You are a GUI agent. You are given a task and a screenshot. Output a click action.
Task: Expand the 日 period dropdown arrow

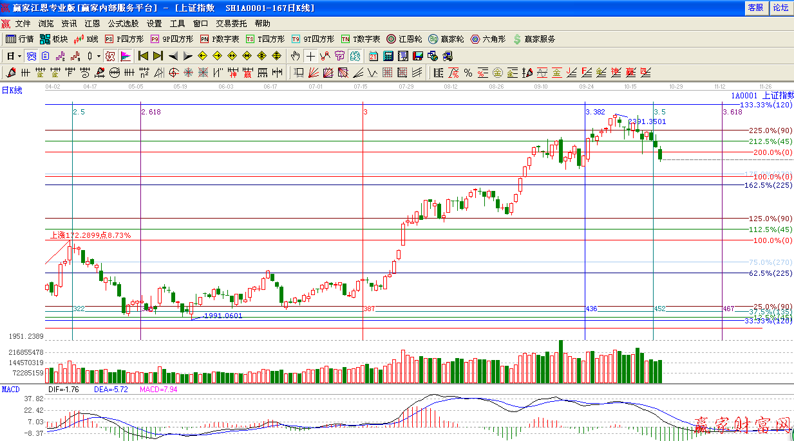pos(21,56)
